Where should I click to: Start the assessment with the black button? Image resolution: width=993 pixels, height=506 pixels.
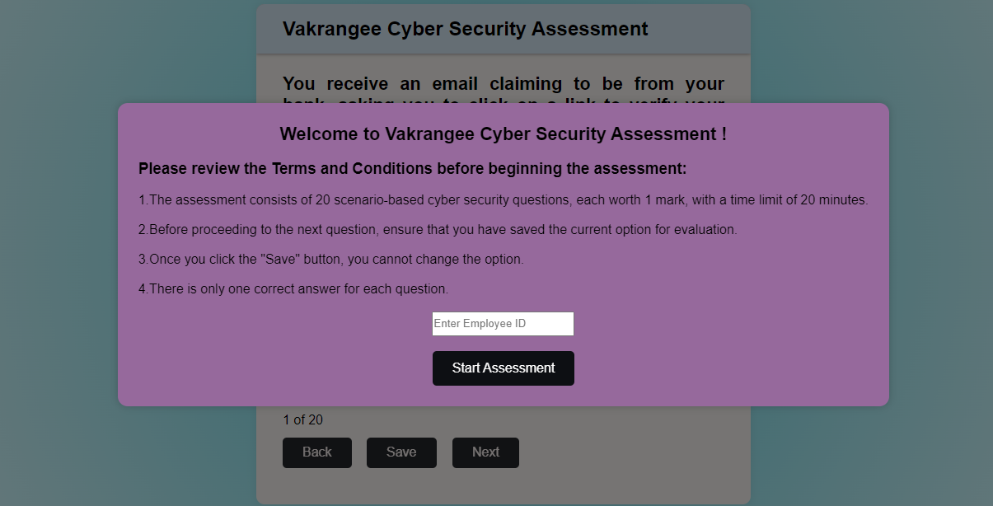(503, 368)
